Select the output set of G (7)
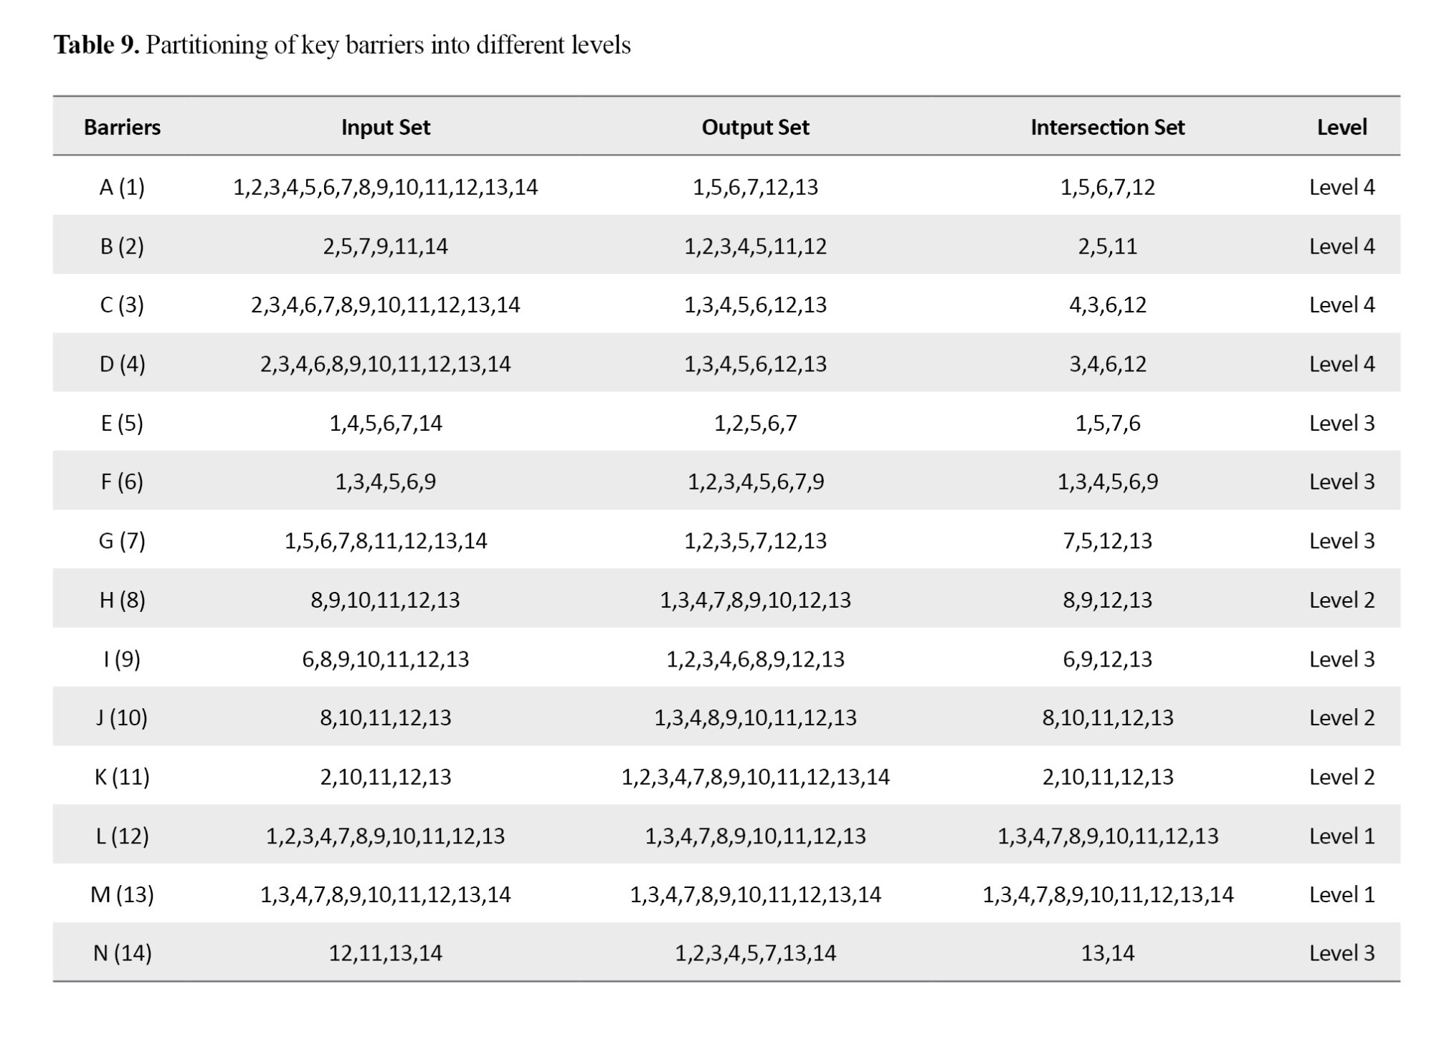Image resolution: width=1434 pixels, height=1037 pixels. [755, 540]
